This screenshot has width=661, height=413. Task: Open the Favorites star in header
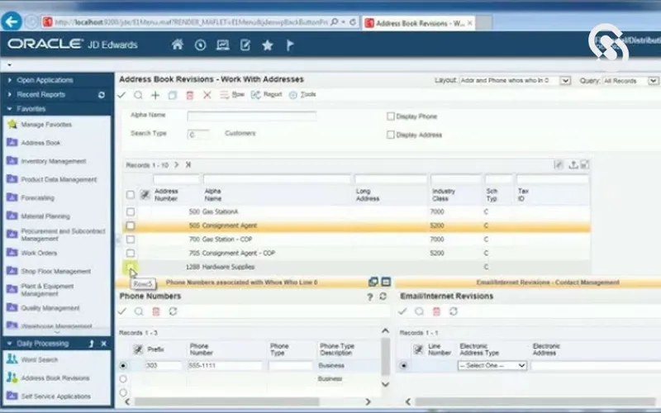point(267,45)
